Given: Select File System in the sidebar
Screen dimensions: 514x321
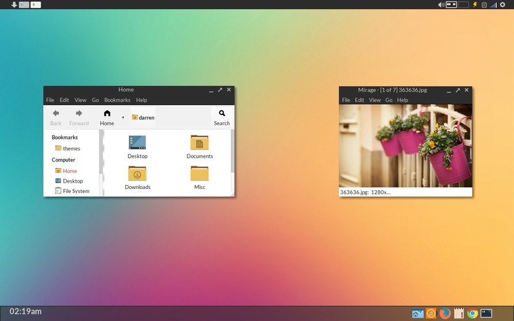Looking at the screenshot, I should coord(72,191).
